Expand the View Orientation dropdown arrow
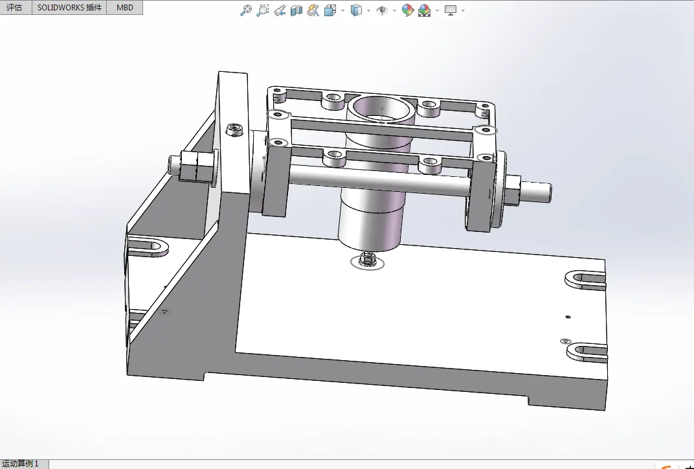 pyautogui.click(x=343, y=10)
